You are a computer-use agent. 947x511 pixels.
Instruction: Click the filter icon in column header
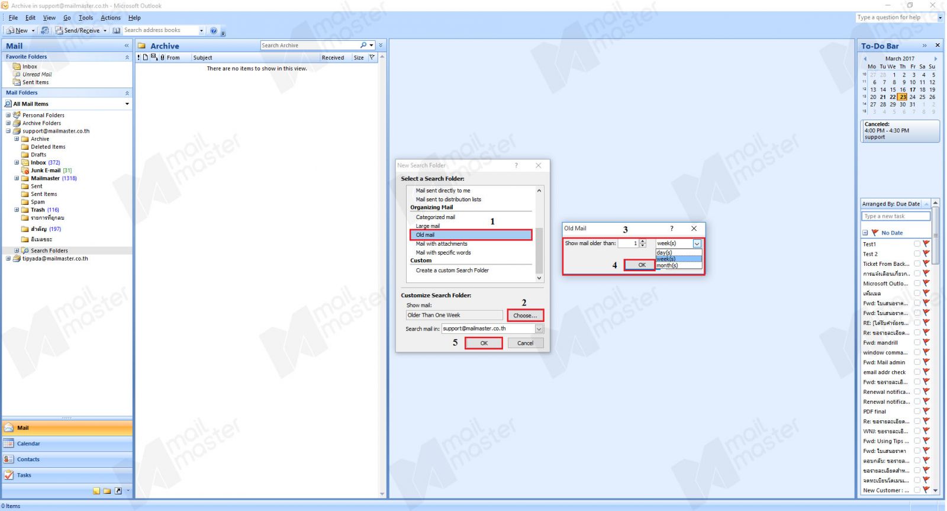coord(372,57)
